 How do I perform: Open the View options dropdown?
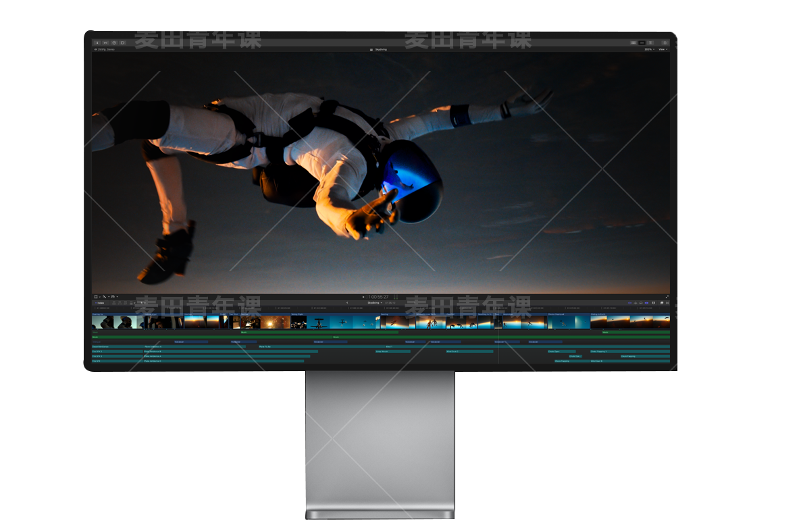663,49
